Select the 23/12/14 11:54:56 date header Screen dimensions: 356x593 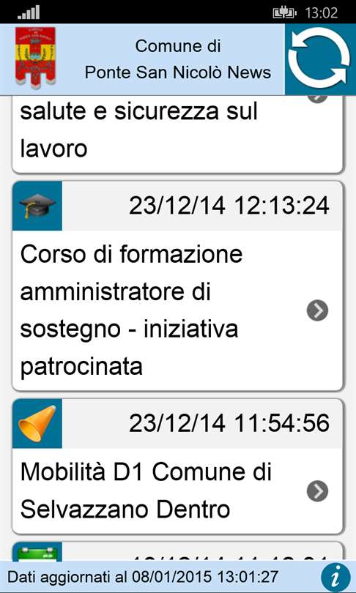229,424
